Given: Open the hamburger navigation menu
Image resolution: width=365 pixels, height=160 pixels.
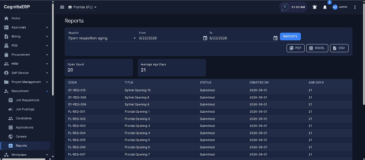Looking at the screenshot, I should point(62,7).
